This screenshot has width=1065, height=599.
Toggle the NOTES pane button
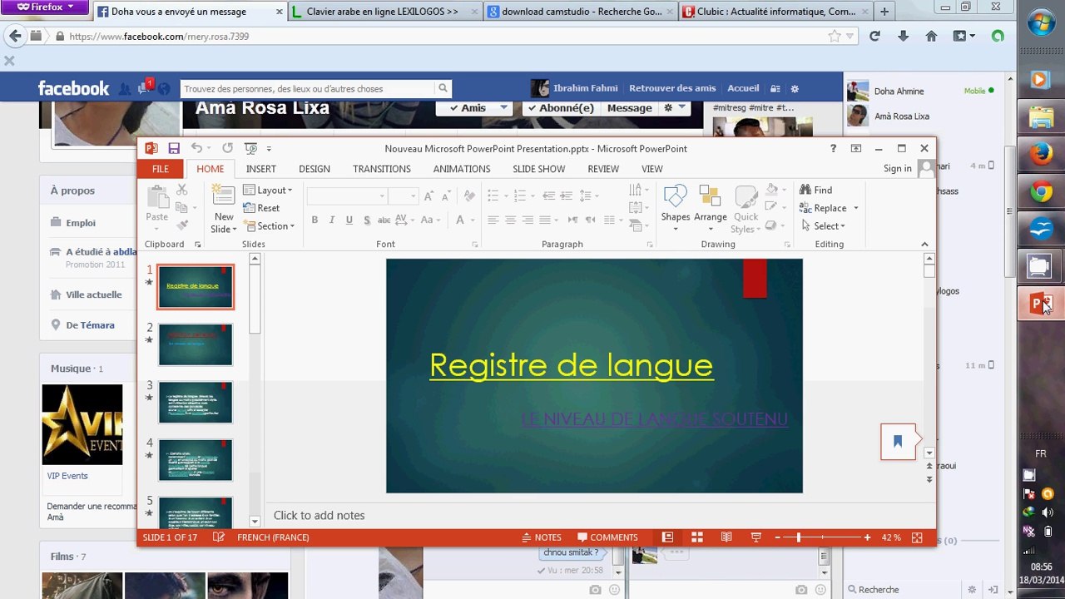(542, 537)
